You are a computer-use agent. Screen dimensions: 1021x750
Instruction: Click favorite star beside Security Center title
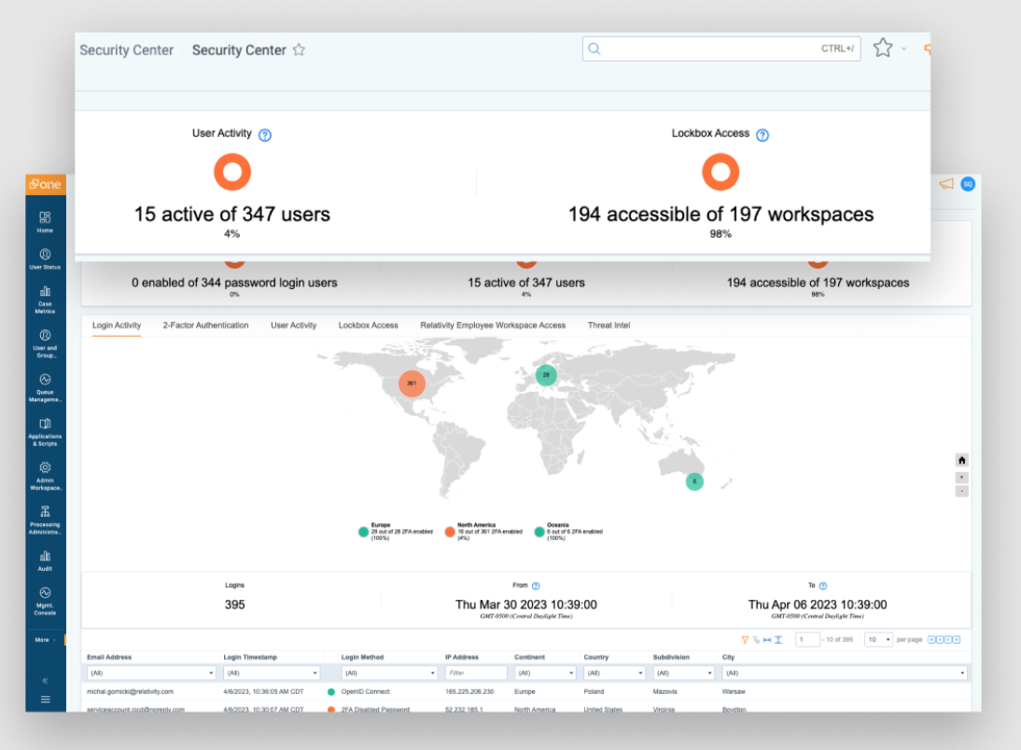click(299, 49)
